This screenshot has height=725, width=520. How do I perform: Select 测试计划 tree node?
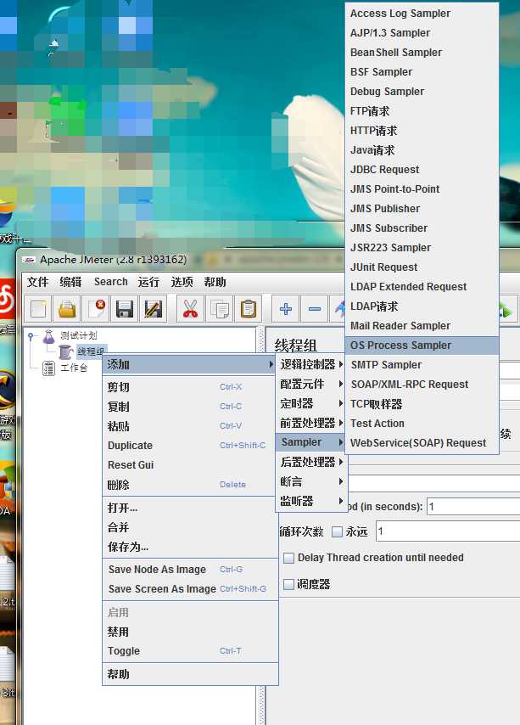[79, 335]
